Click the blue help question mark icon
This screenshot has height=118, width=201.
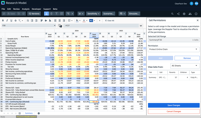(191, 4)
